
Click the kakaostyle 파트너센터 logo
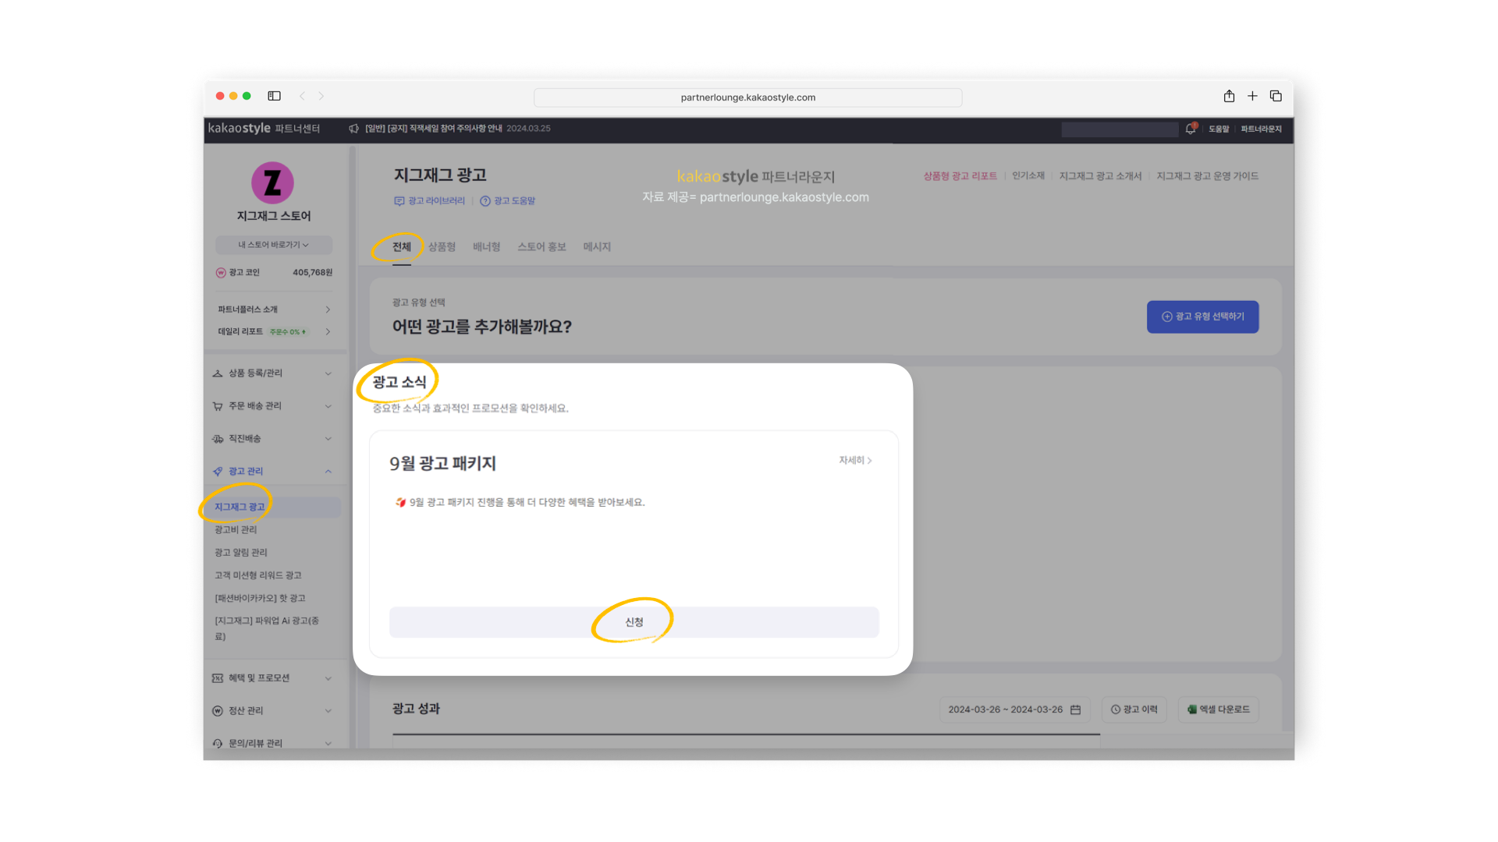point(264,129)
